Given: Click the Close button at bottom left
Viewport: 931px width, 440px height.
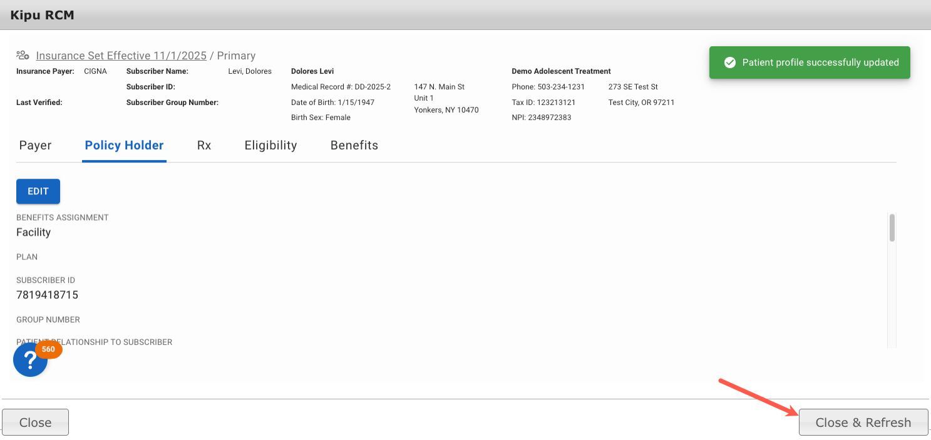Looking at the screenshot, I should click(x=35, y=422).
